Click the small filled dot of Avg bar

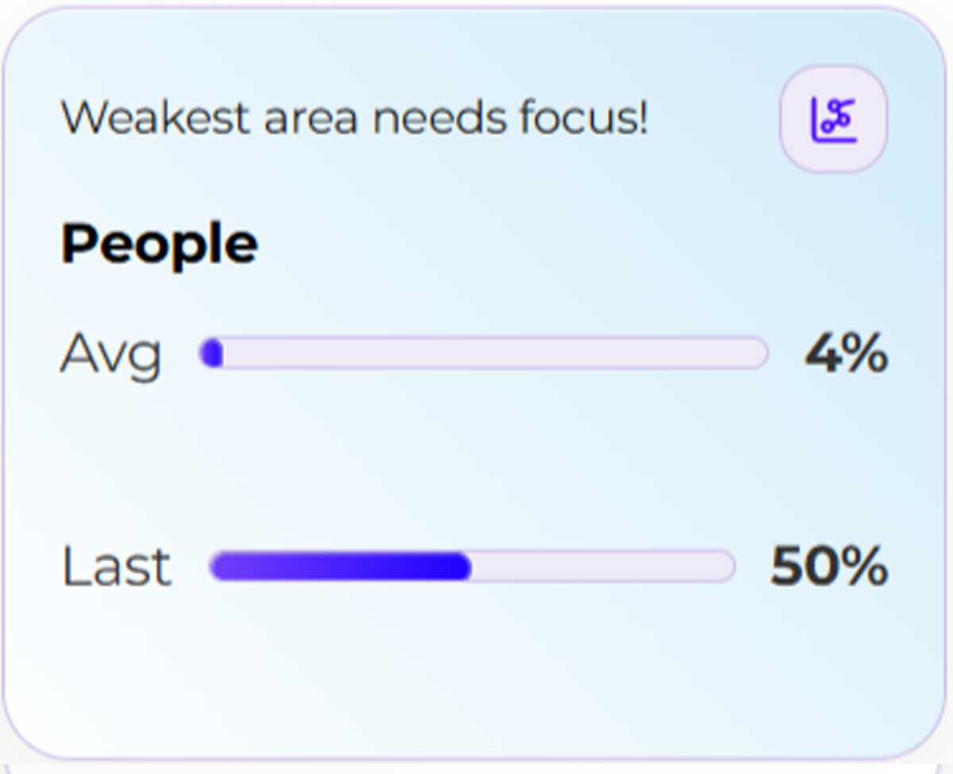pos(212,352)
